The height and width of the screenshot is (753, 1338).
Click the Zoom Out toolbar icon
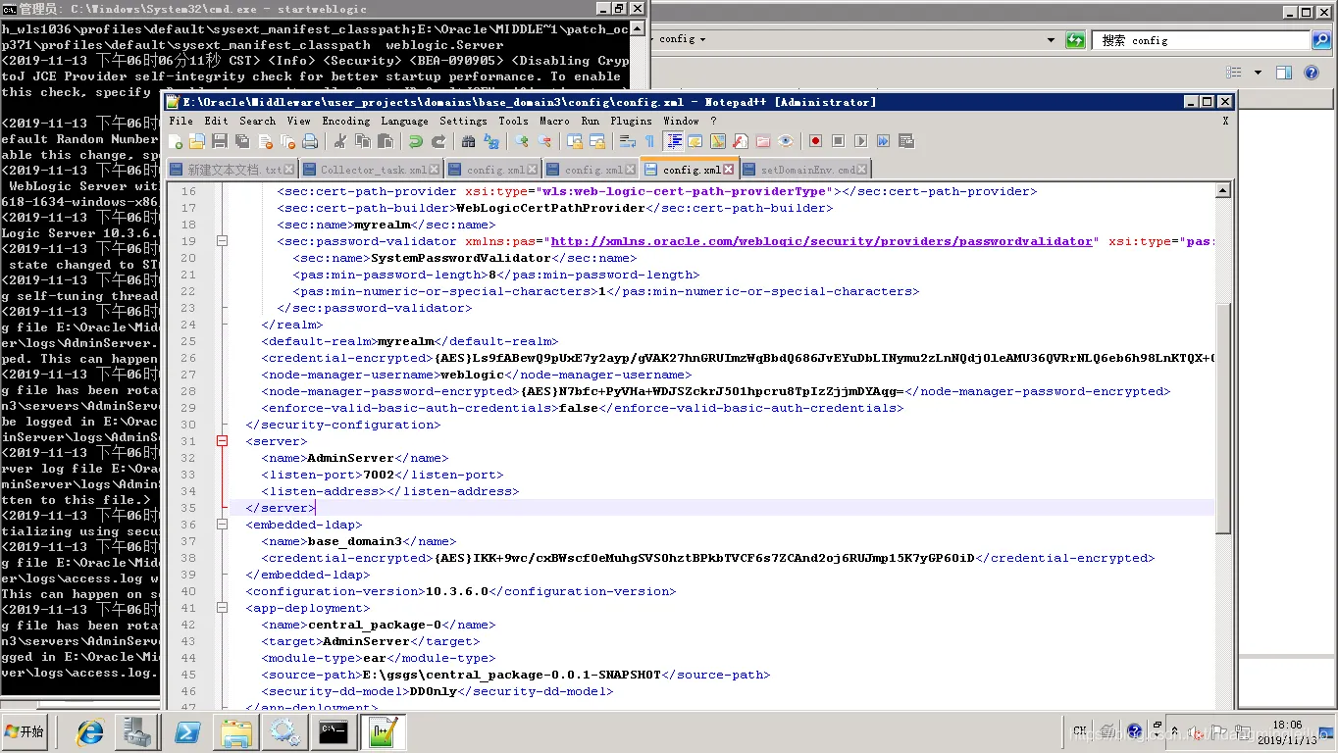pyautogui.click(x=544, y=141)
